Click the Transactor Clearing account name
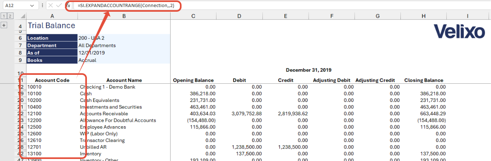Screen dimensions: 491x161 (102, 140)
